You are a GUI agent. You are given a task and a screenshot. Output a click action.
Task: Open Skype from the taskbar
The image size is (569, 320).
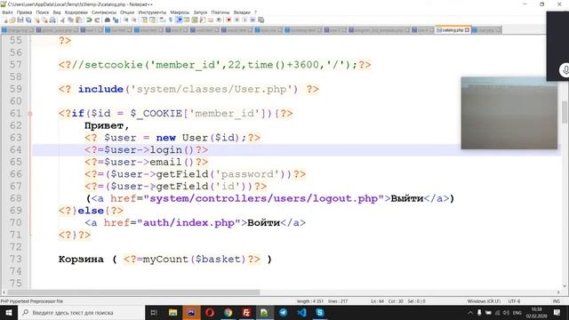(320, 313)
